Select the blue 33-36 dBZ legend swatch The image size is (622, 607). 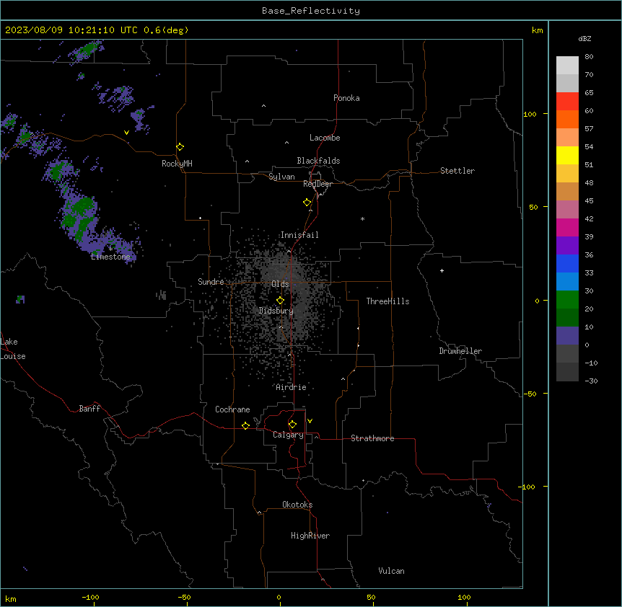pyautogui.click(x=567, y=263)
